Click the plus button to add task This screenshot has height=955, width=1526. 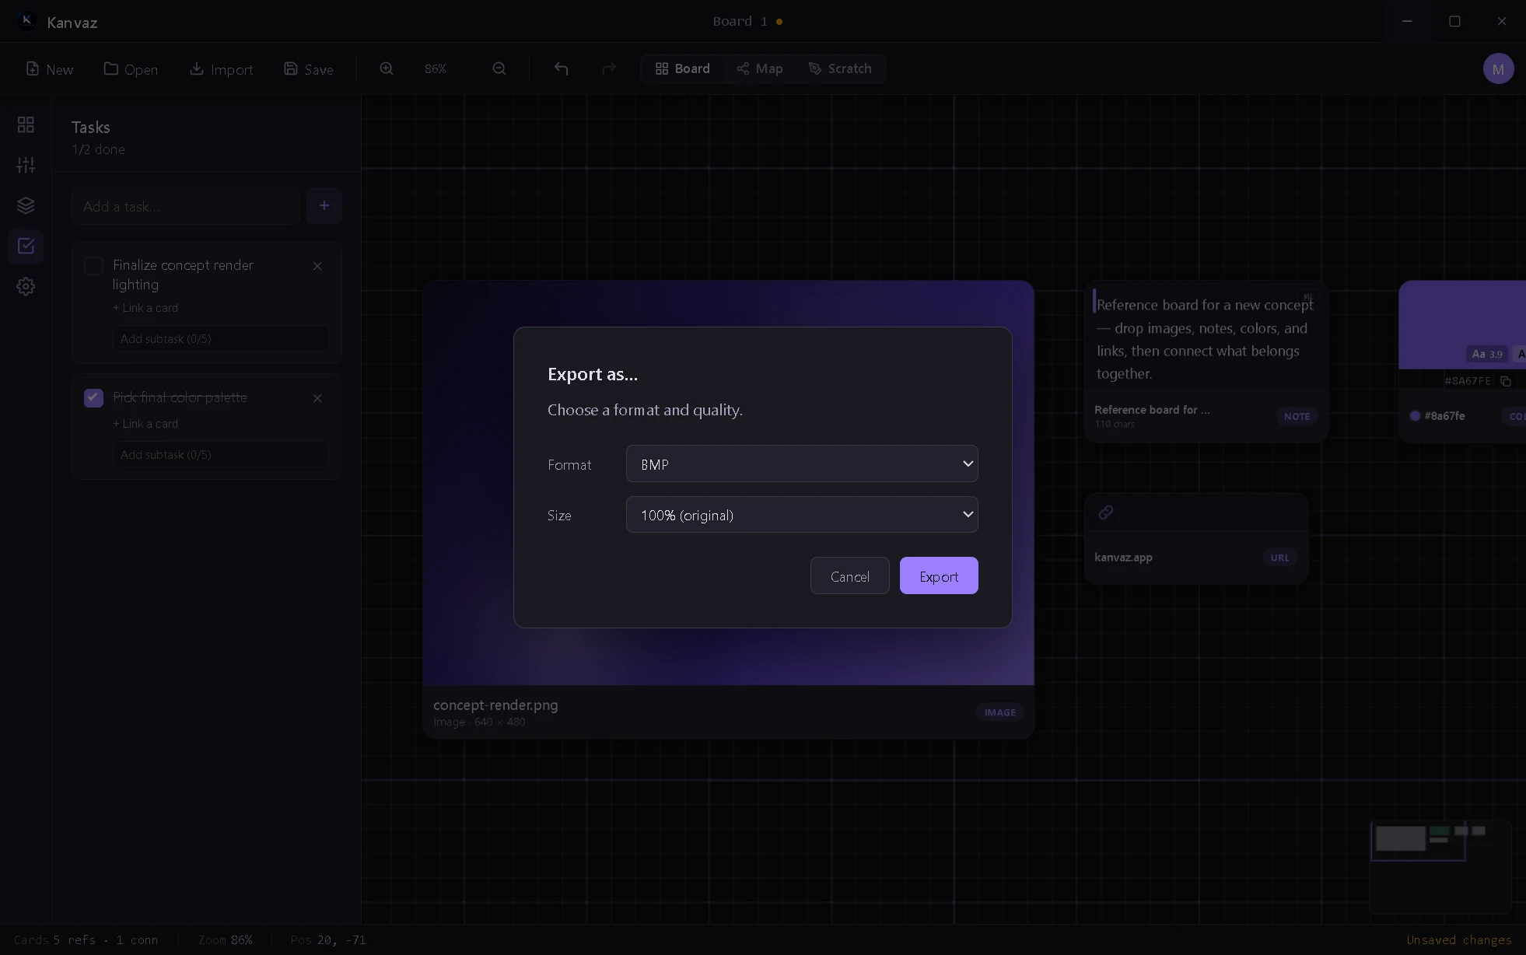coord(324,206)
